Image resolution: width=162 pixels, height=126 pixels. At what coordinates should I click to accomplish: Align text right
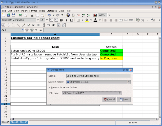116,20
